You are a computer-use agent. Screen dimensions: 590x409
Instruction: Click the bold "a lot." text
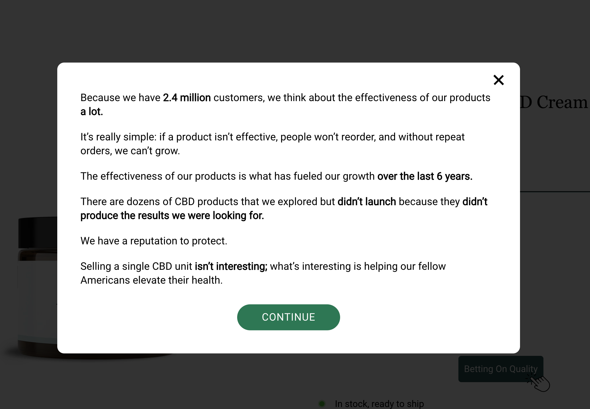click(91, 111)
